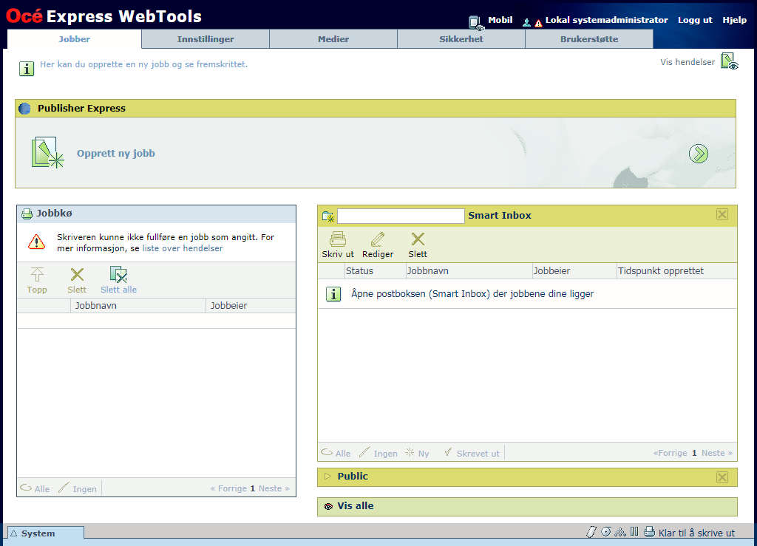Viewport: 757px width, 546px height.
Task: Click the nodes icon in status bar
Action: click(x=620, y=532)
